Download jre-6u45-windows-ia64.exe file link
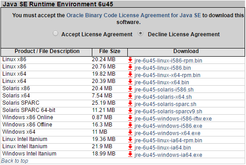 (x=168, y=155)
